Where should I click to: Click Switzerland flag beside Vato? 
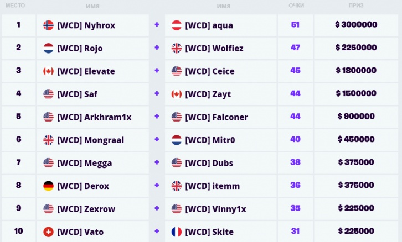coord(49,232)
